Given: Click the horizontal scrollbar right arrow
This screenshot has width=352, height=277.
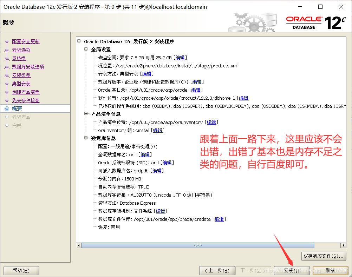Looking at the screenshot, I should [x=344, y=245].
